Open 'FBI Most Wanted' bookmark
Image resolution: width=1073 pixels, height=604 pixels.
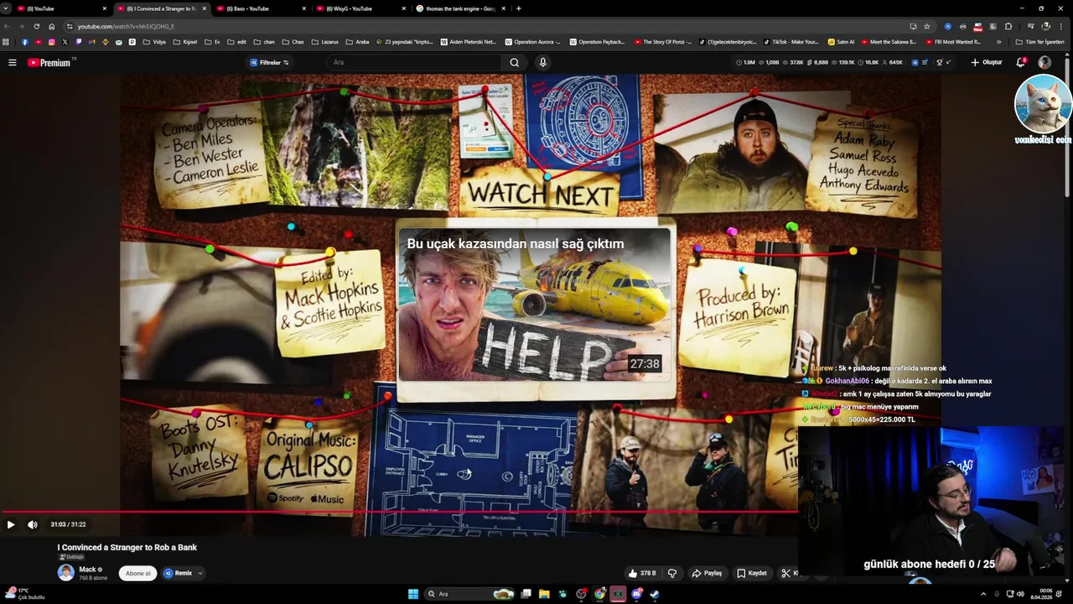(x=953, y=41)
